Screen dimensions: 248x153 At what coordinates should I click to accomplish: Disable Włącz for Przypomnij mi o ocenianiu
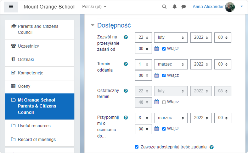164,129
